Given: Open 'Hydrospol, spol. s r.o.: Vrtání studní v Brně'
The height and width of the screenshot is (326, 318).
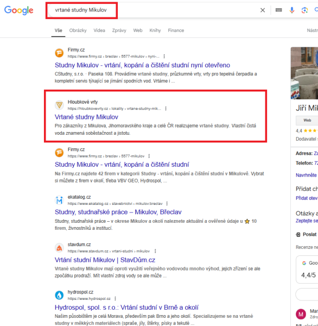Looking at the screenshot, I should pyautogui.click(x=126, y=308).
